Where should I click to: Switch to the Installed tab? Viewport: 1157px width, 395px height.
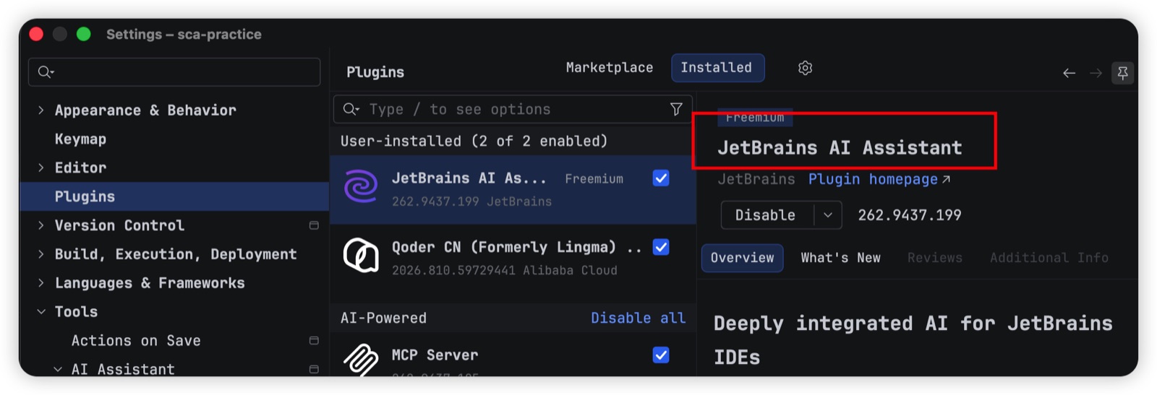click(x=717, y=68)
